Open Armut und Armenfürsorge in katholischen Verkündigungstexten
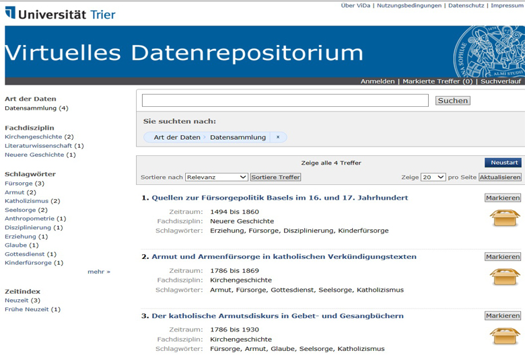525x357 pixels. tap(284, 257)
